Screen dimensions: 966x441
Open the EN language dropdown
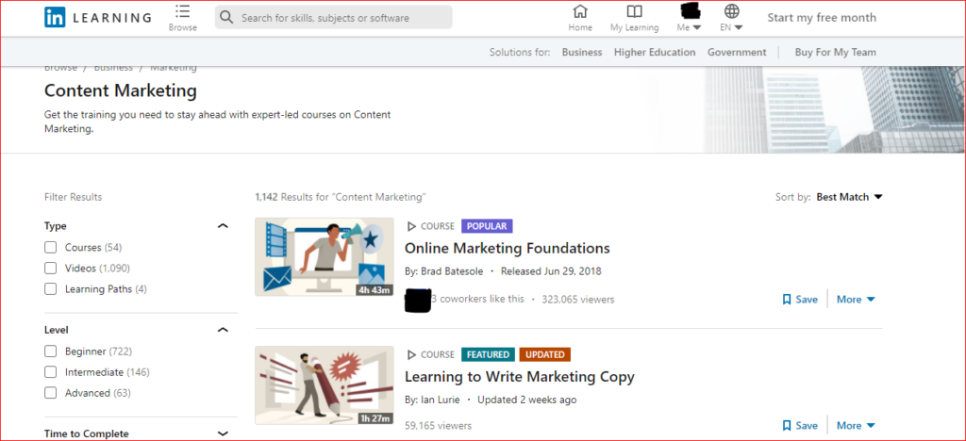[x=731, y=27]
